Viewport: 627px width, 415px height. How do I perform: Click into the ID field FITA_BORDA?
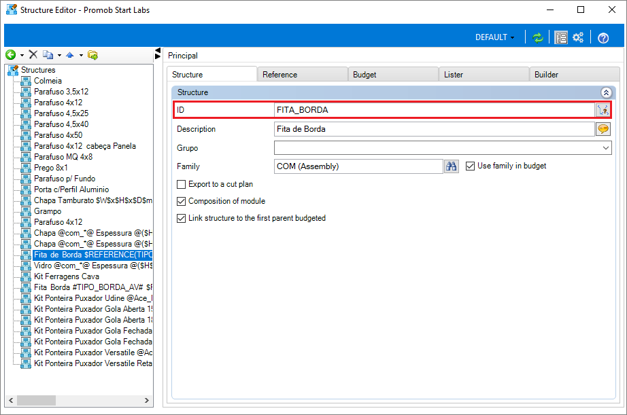[435, 110]
